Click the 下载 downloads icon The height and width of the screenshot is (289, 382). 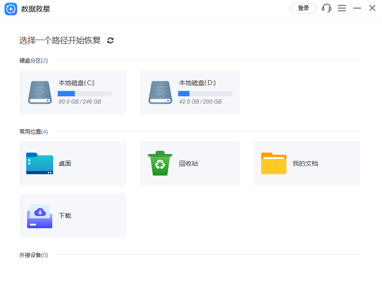tap(39, 215)
